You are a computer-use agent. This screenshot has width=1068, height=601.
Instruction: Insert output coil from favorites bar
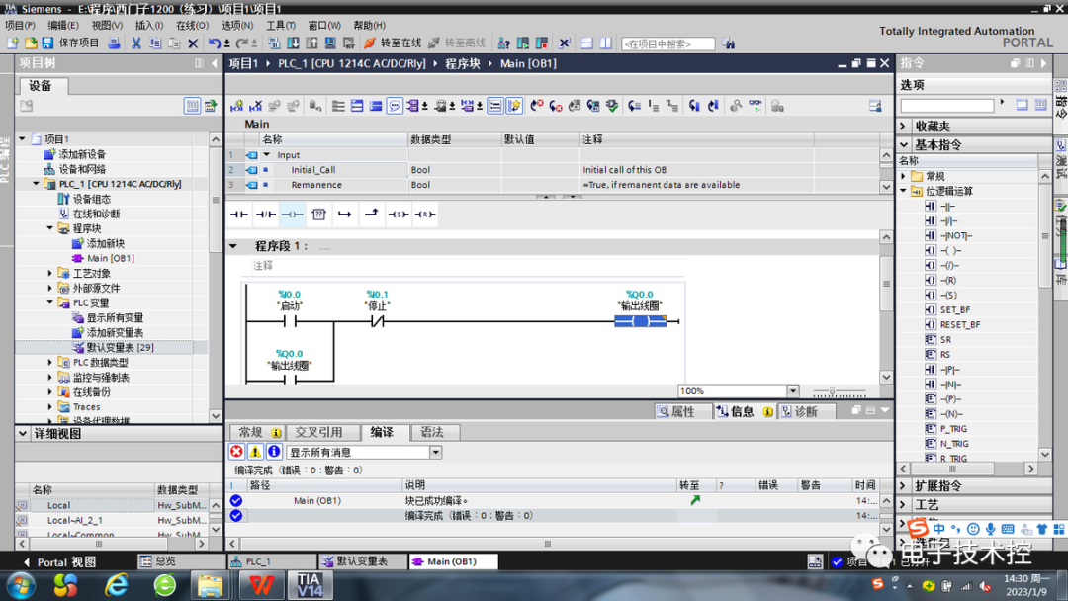tap(292, 215)
